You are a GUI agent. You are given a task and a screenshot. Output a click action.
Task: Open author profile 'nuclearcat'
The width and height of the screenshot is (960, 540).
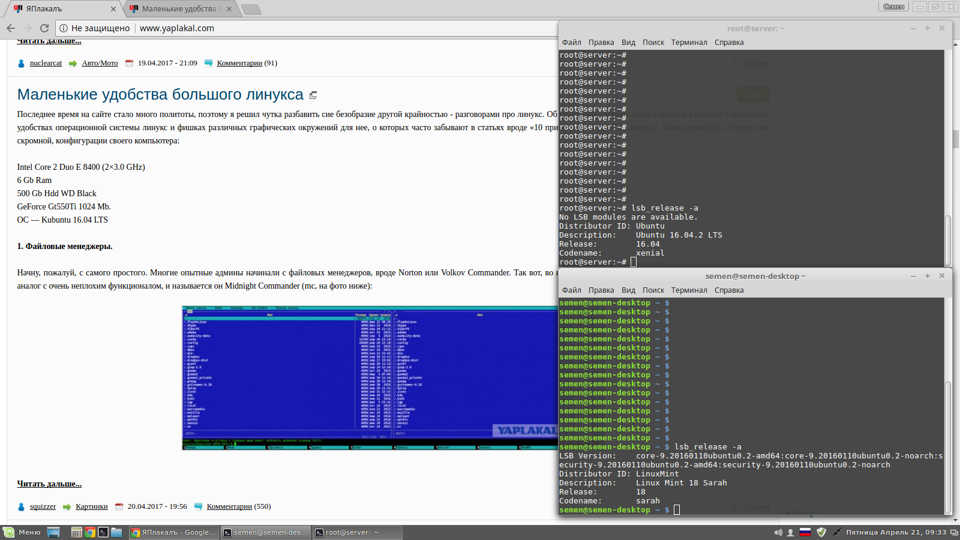pos(46,63)
